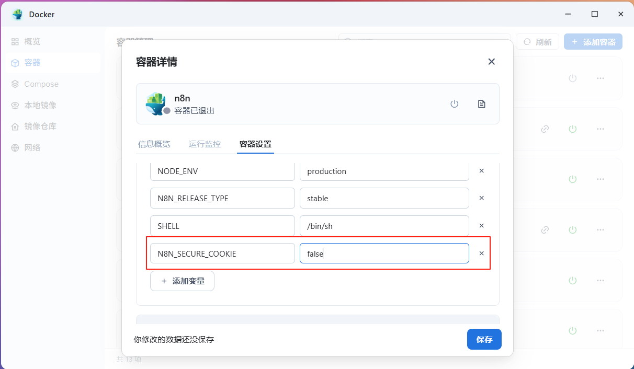Open more options for the bottom container entry

click(600, 330)
